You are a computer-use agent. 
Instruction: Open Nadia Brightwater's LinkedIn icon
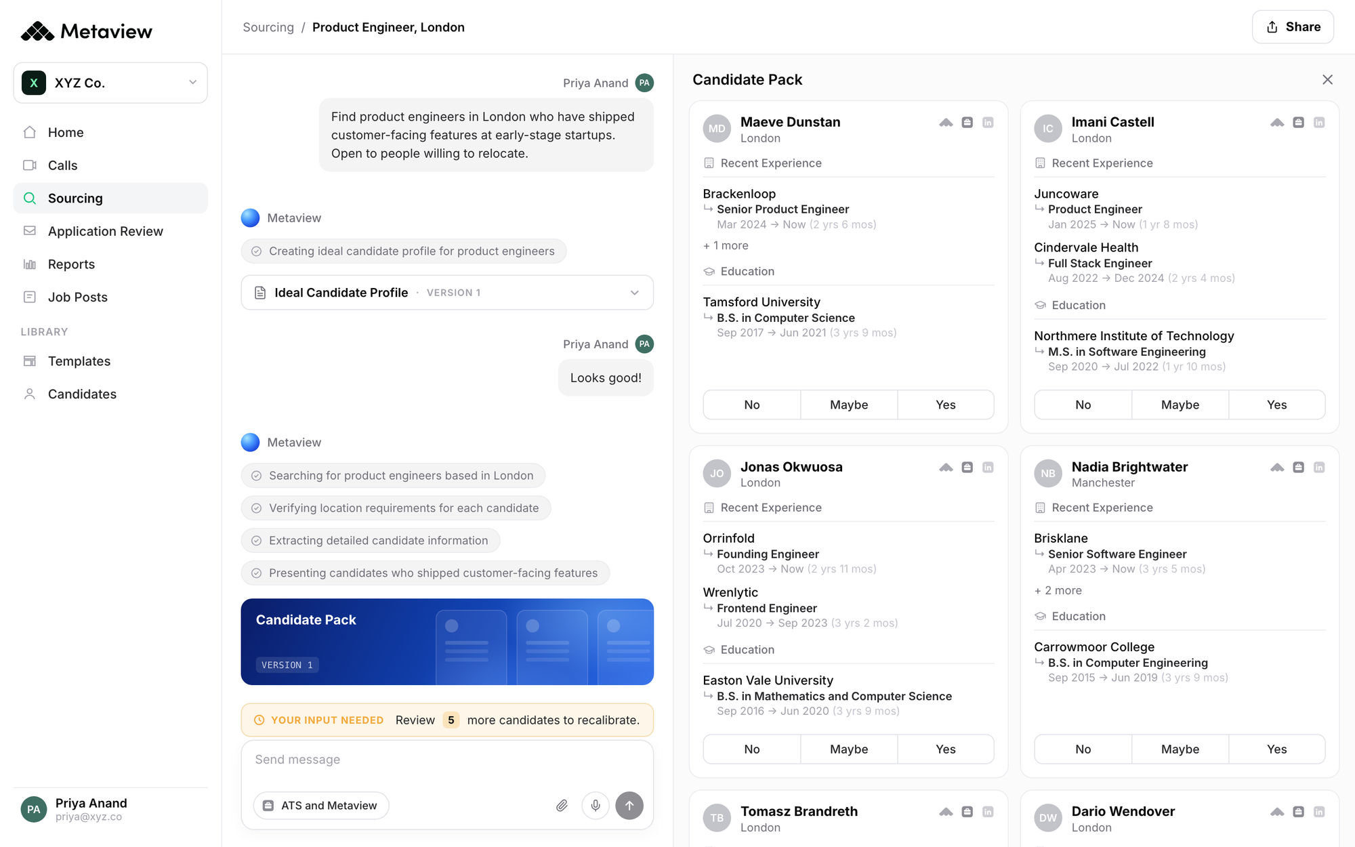click(1319, 468)
